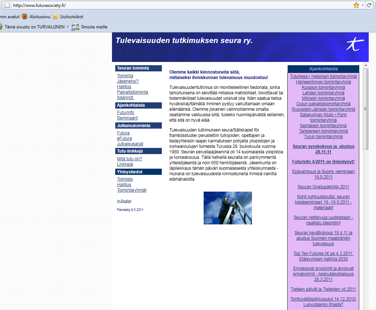376x310 pixels.
Task: Click the green site-safety status icon
Action: (x=1, y=27)
